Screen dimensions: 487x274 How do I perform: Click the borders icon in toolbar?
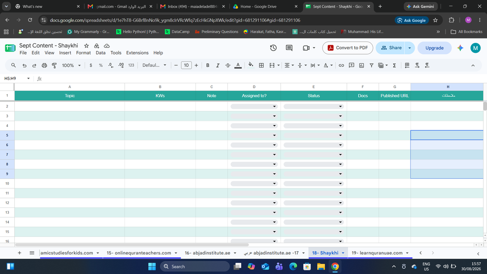(261, 65)
